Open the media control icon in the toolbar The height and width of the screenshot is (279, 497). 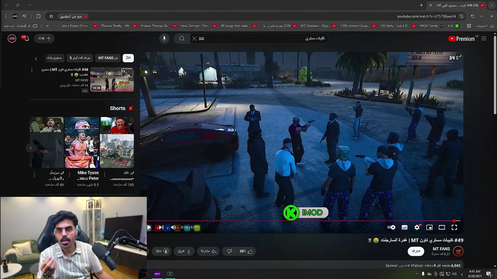pyautogui.click(x=24, y=16)
